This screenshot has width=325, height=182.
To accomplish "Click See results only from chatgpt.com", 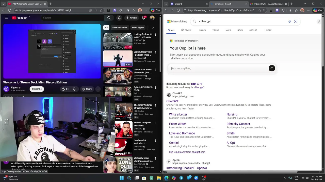I will click(x=187, y=152).
